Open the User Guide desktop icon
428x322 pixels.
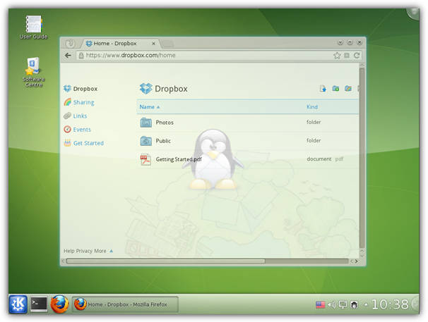point(33,27)
